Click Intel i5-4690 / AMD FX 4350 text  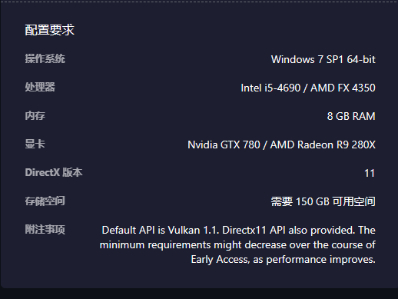pos(308,88)
